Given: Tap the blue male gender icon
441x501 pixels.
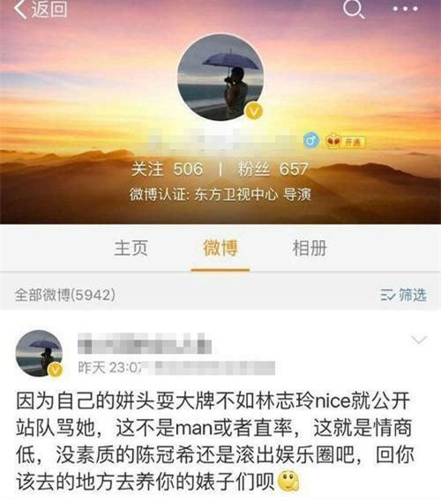Looking at the screenshot, I should coord(311,140).
